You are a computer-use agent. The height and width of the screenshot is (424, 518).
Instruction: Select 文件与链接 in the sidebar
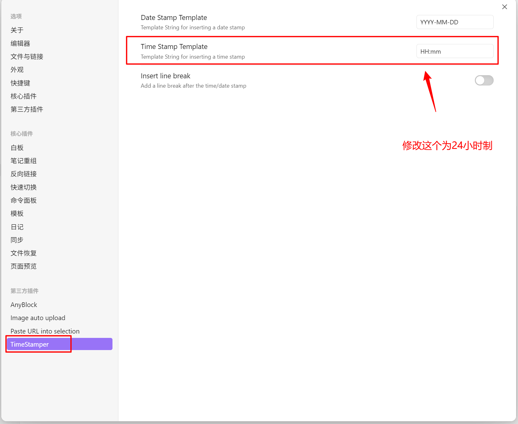pos(27,56)
